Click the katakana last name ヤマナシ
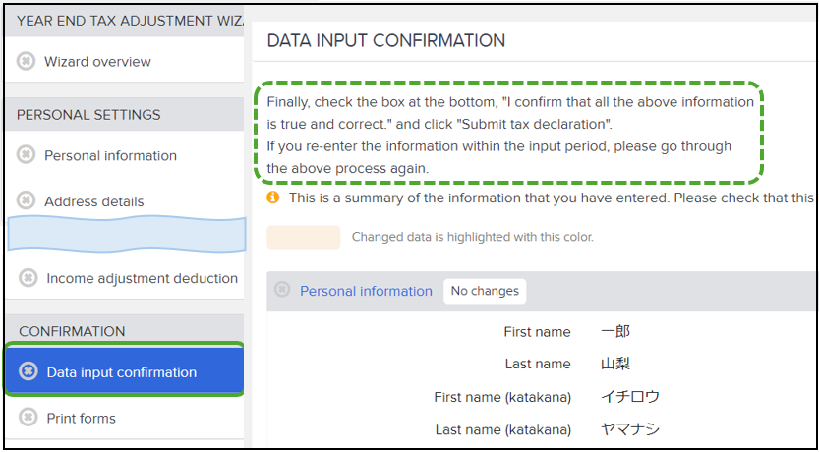 click(x=630, y=429)
